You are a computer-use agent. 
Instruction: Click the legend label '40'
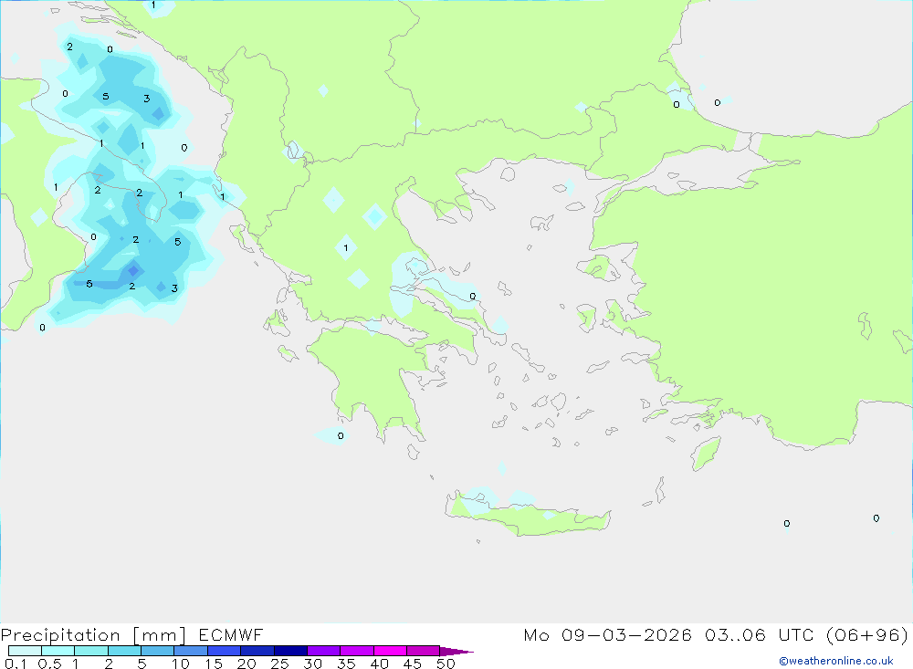pos(380,664)
